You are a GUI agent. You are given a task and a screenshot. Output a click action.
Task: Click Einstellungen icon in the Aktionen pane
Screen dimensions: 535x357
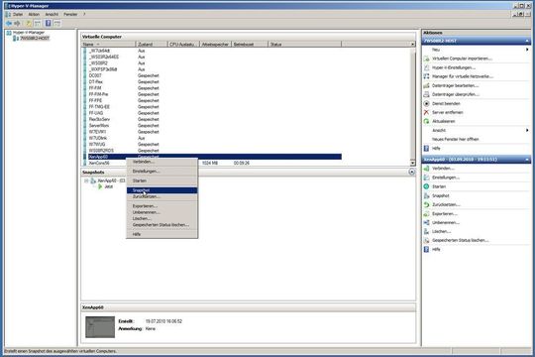click(426, 178)
